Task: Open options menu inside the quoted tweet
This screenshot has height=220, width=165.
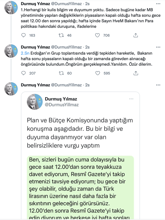Action: point(132,99)
